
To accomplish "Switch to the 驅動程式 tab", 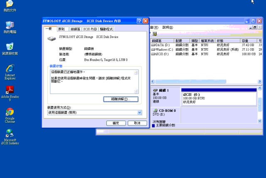I will [x=106, y=29].
